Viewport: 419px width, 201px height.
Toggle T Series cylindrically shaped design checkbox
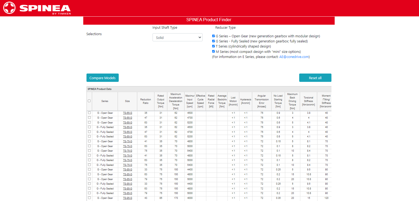[x=214, y=46]
